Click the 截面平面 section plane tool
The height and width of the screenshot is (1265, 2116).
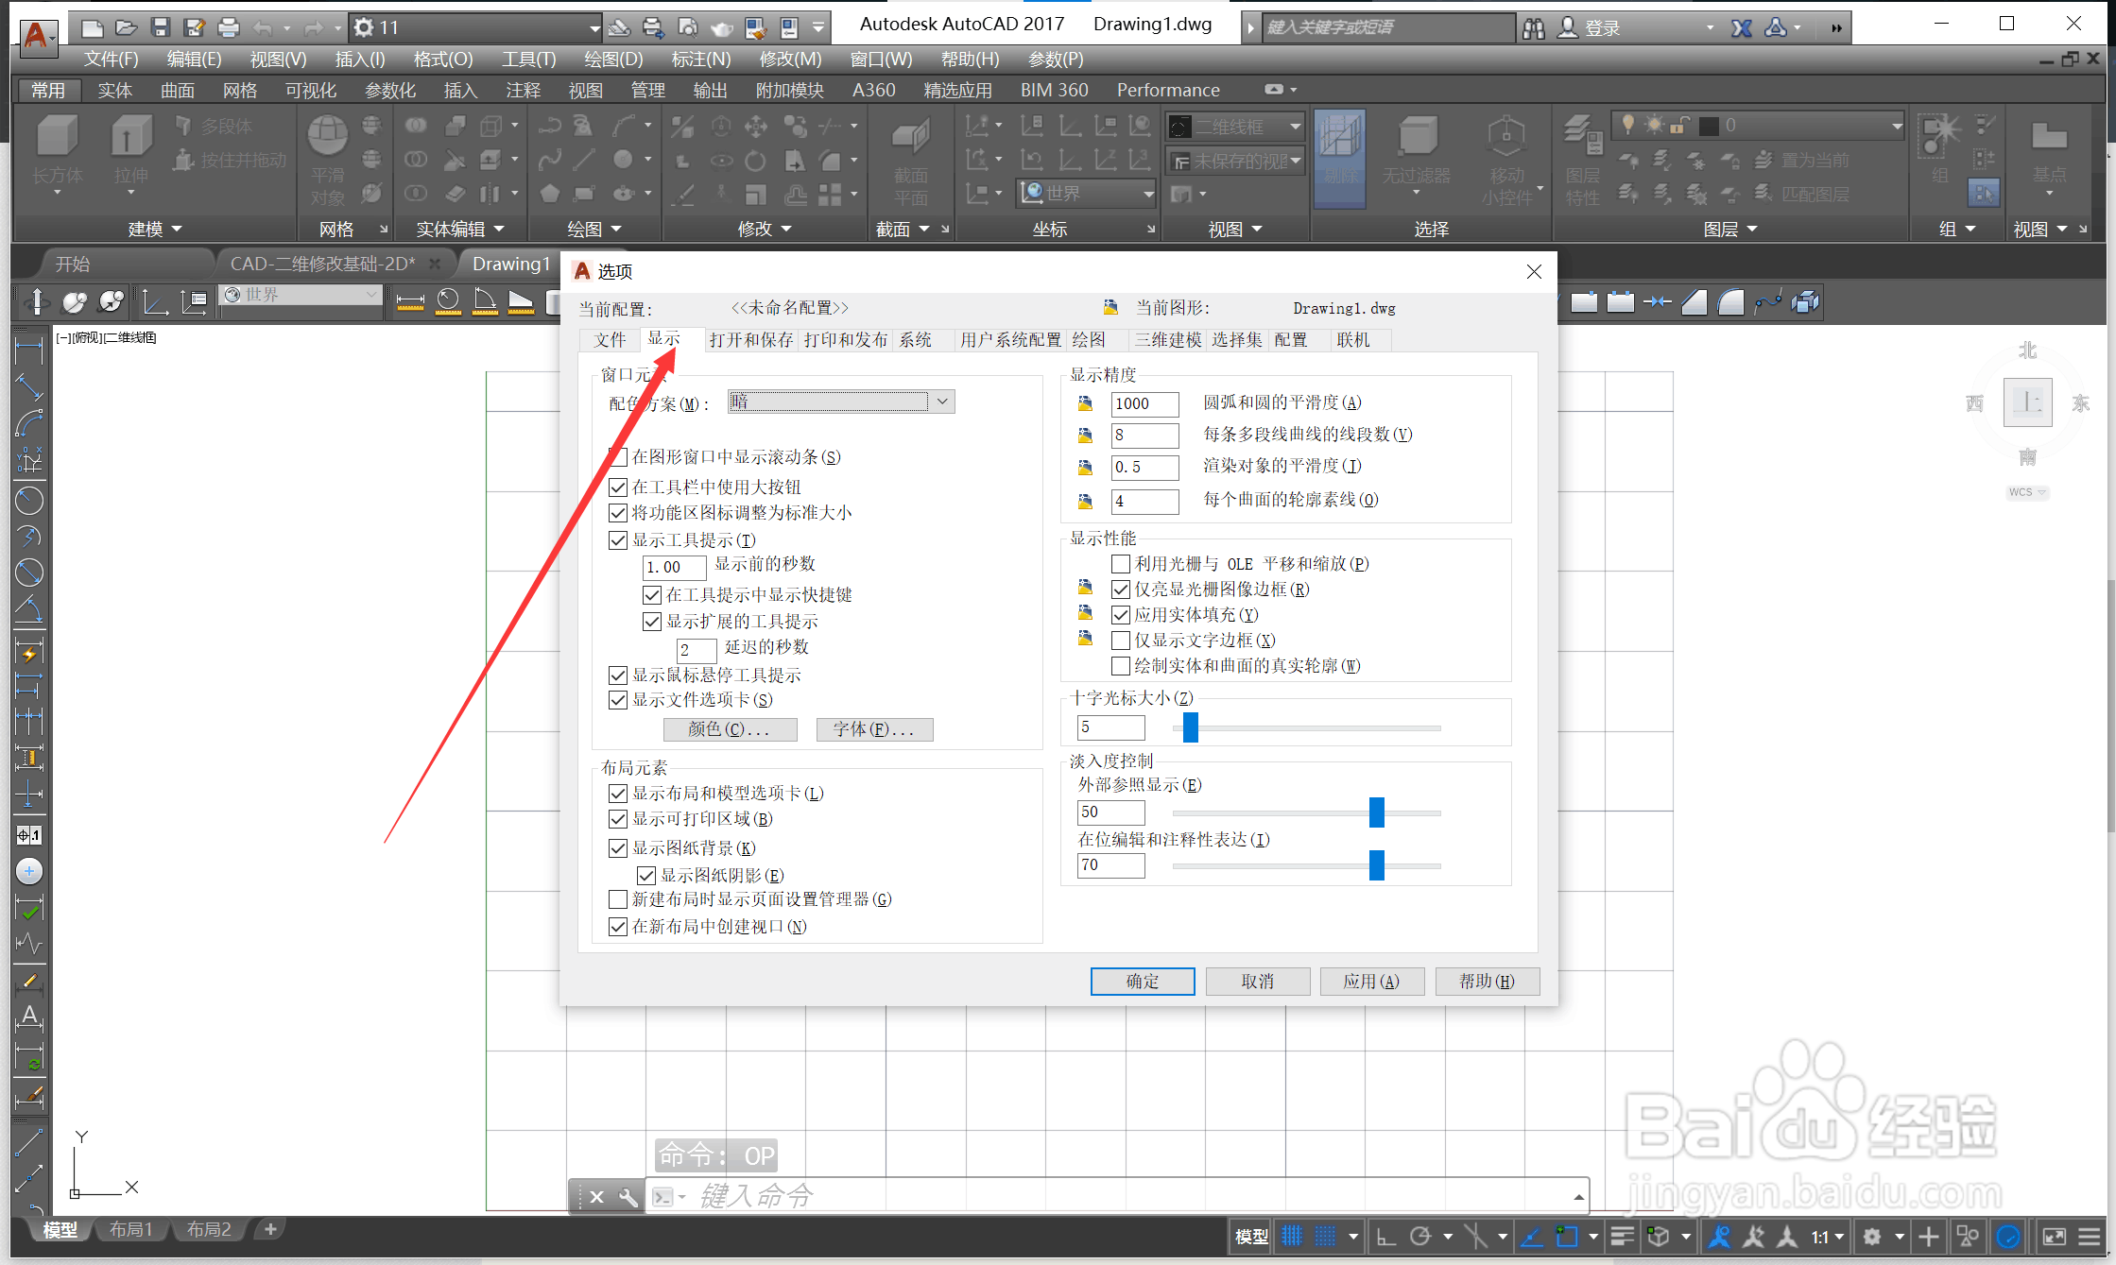coord(911,161)
